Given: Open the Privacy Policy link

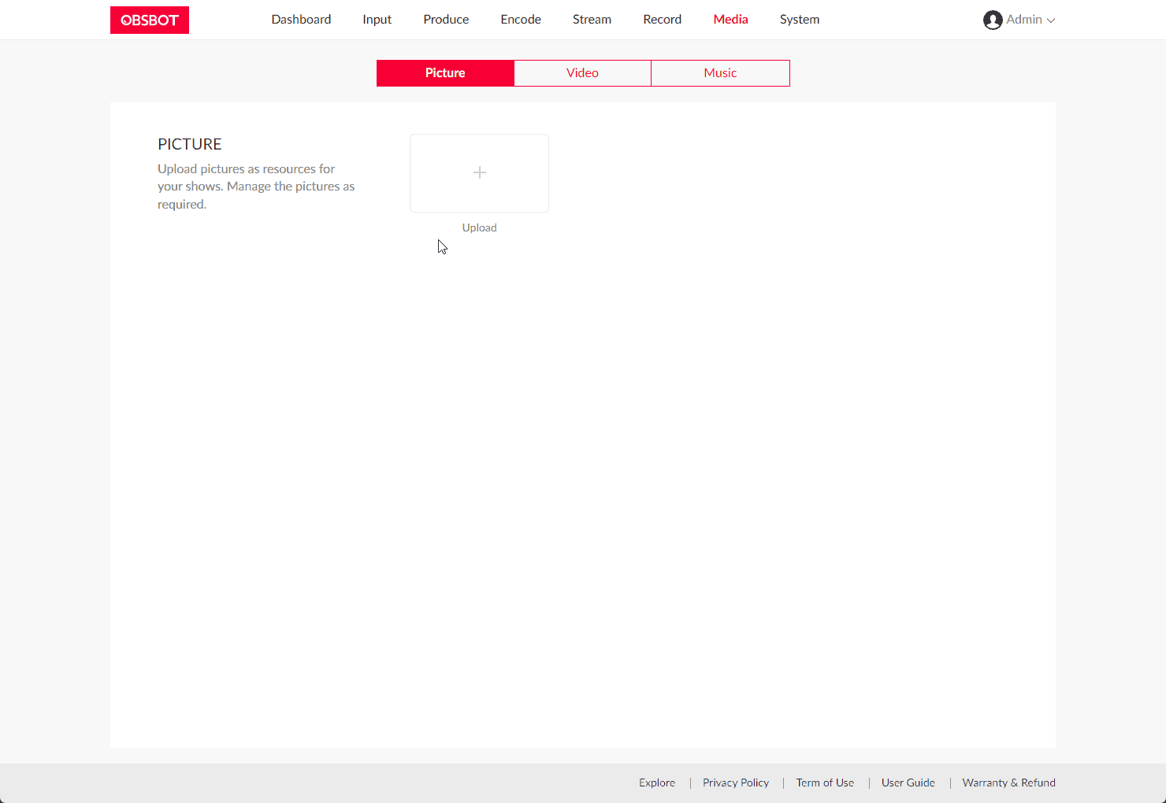Looking at the screenshot, I should (736, 783).
